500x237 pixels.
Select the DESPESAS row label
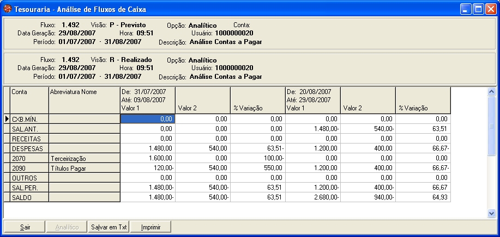pyautogui.click(x=29, y=149)
